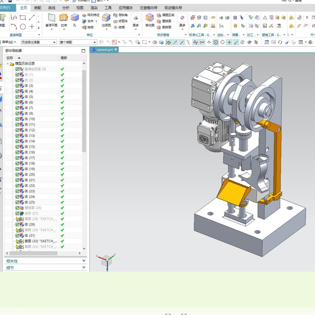315x315 pixels.
Task: Switch to the 装配 ribbon tab
Action: click(x=37, y=8)
